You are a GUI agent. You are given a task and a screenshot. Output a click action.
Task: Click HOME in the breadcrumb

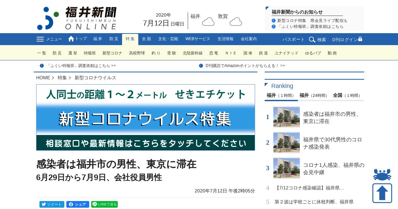43,78
